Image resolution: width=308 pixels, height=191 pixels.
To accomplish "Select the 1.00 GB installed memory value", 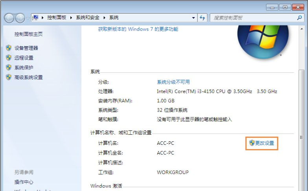I will pos(166,101).
